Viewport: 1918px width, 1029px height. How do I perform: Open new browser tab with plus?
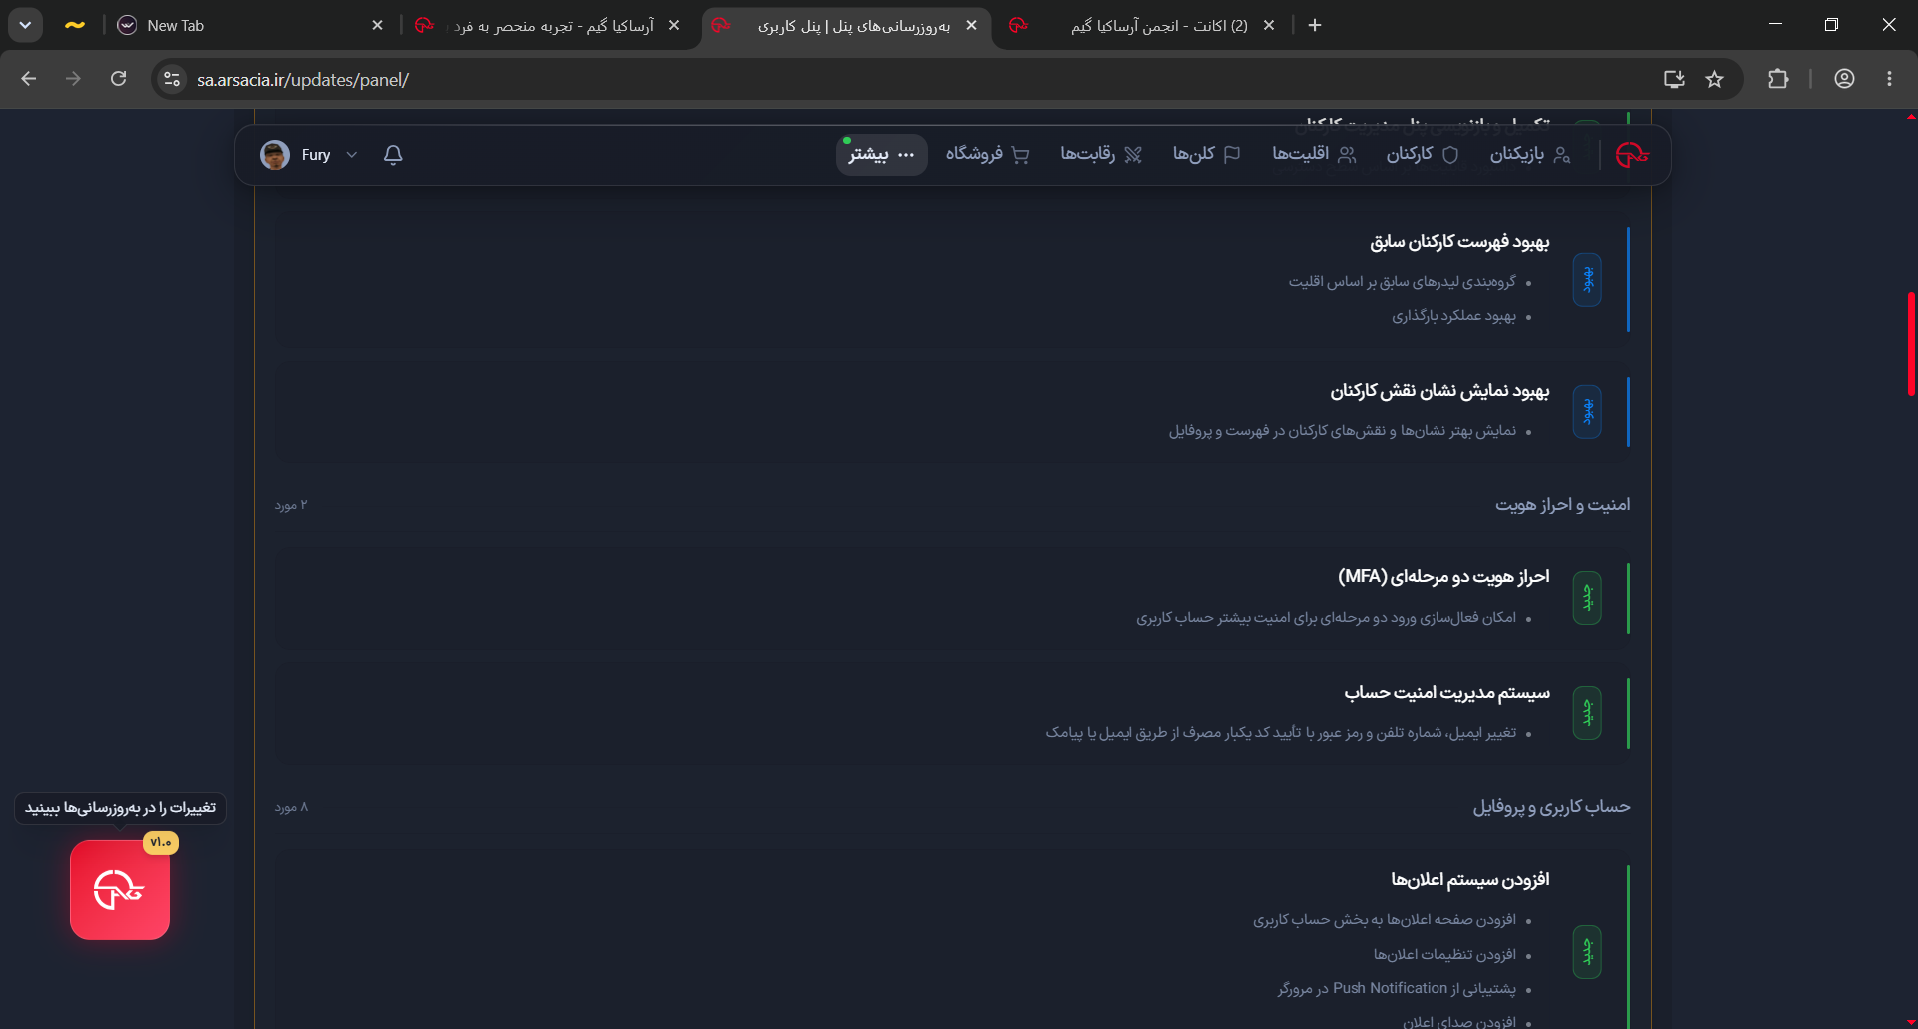[1315, 26]
